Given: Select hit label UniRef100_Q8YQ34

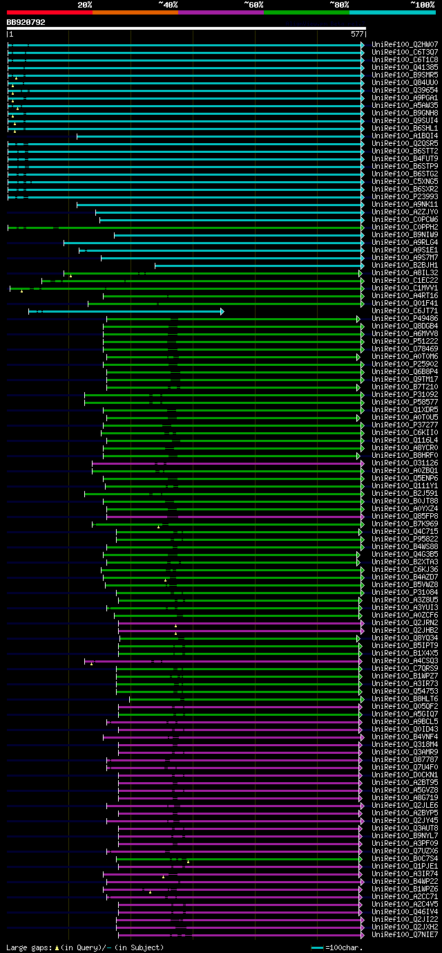Looking at the screenshot, I should [x=405, y=638].
